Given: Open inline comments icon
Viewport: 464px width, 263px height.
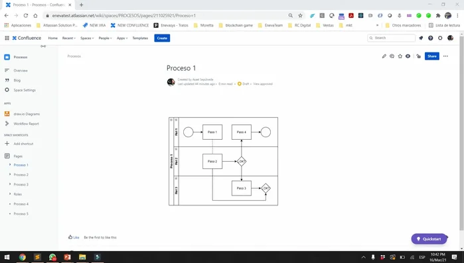Looking at the screenshot, I should tap(392, 56).
